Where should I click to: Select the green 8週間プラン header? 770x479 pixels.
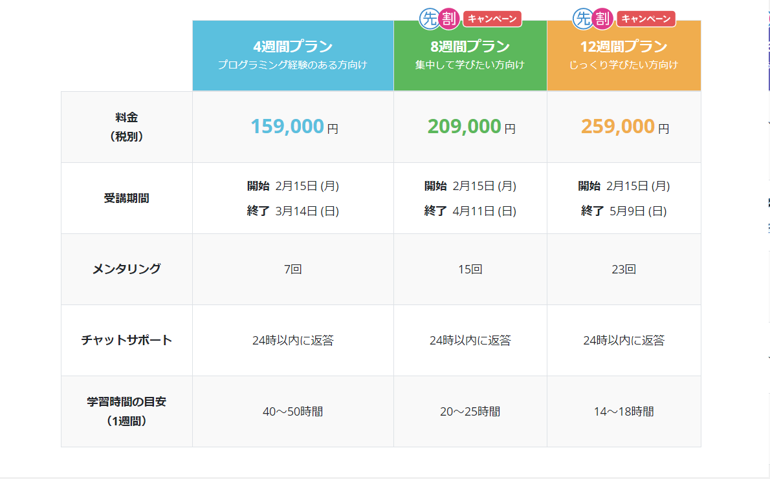point(470,55)
